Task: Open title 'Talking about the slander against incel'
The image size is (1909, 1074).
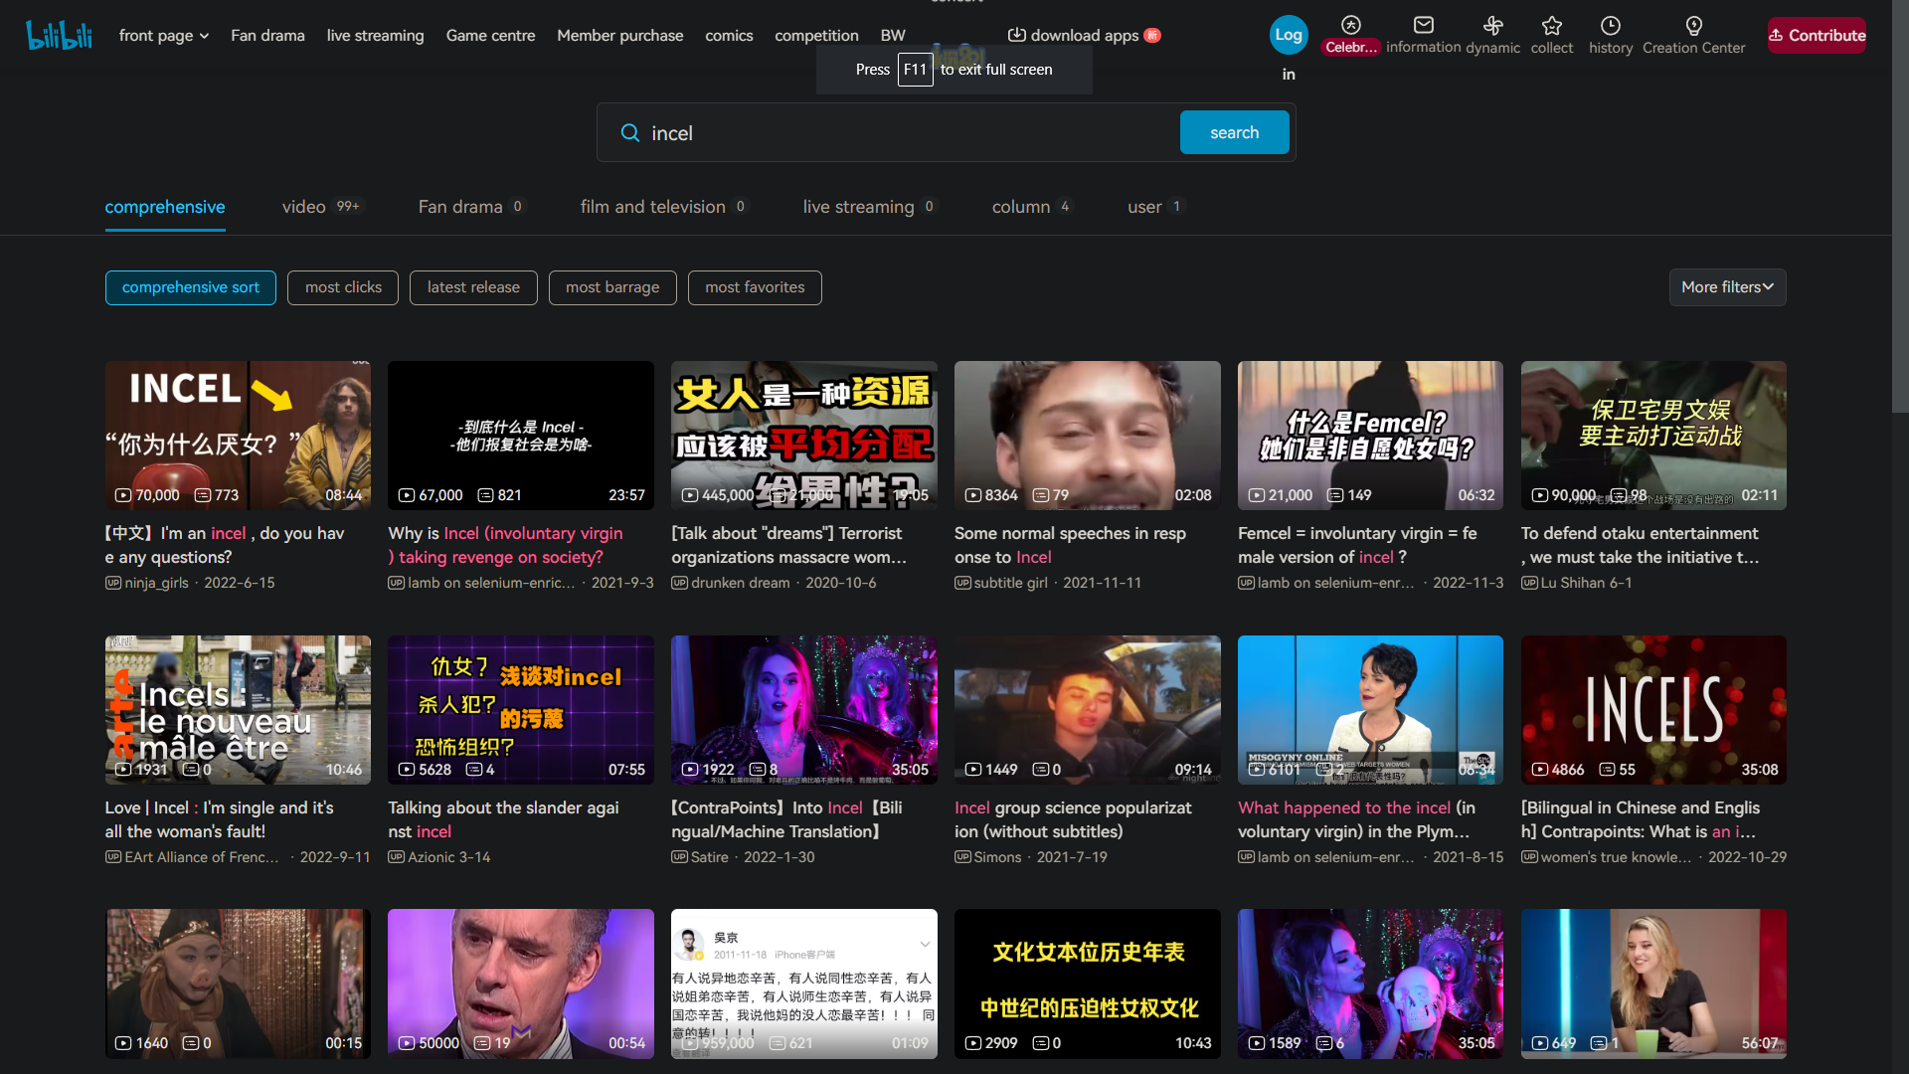Action: (x=503, y=819)
